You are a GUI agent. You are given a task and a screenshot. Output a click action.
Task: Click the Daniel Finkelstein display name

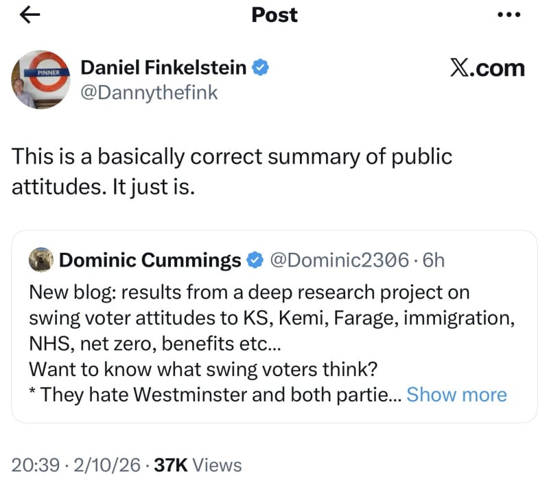[x=165, y=67]
